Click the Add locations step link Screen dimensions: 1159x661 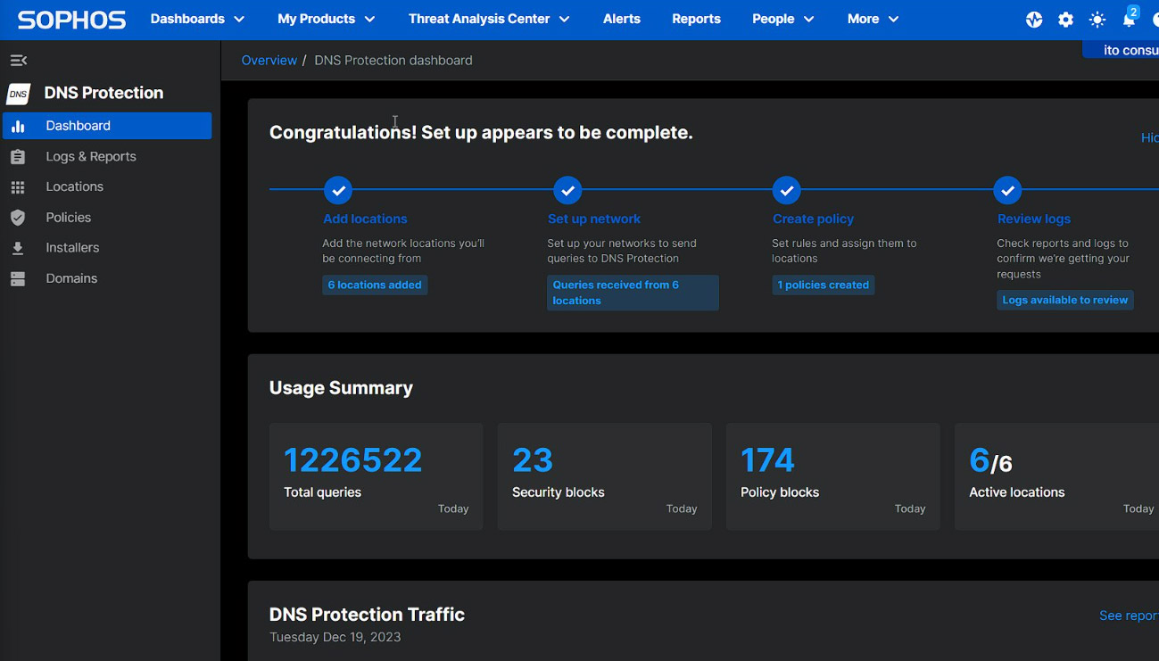tap(365, 219)
